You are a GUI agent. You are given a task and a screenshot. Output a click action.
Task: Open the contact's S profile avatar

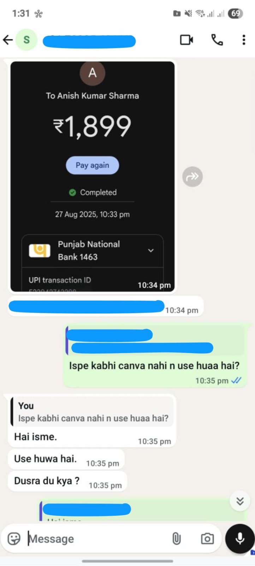click(26, 40)
